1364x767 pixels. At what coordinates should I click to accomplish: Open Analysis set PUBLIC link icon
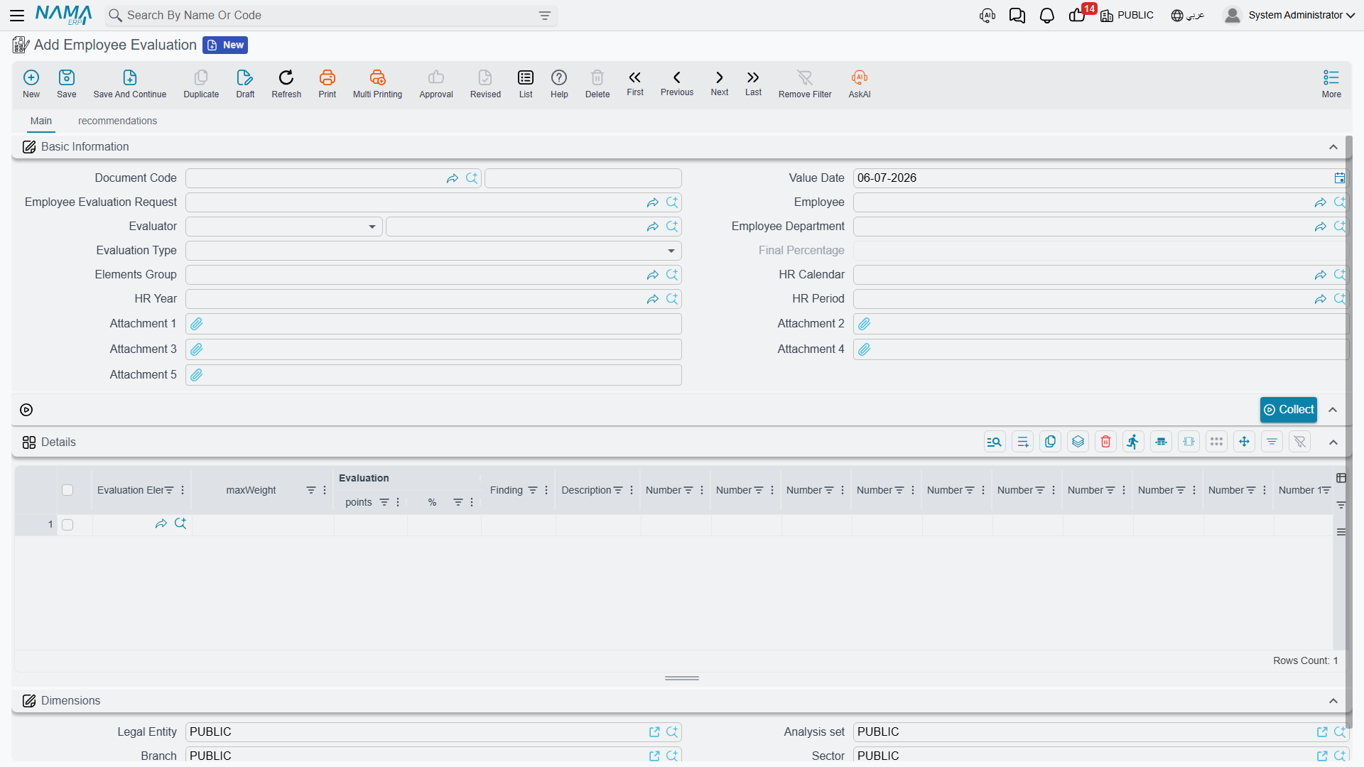click(1322, 732)
